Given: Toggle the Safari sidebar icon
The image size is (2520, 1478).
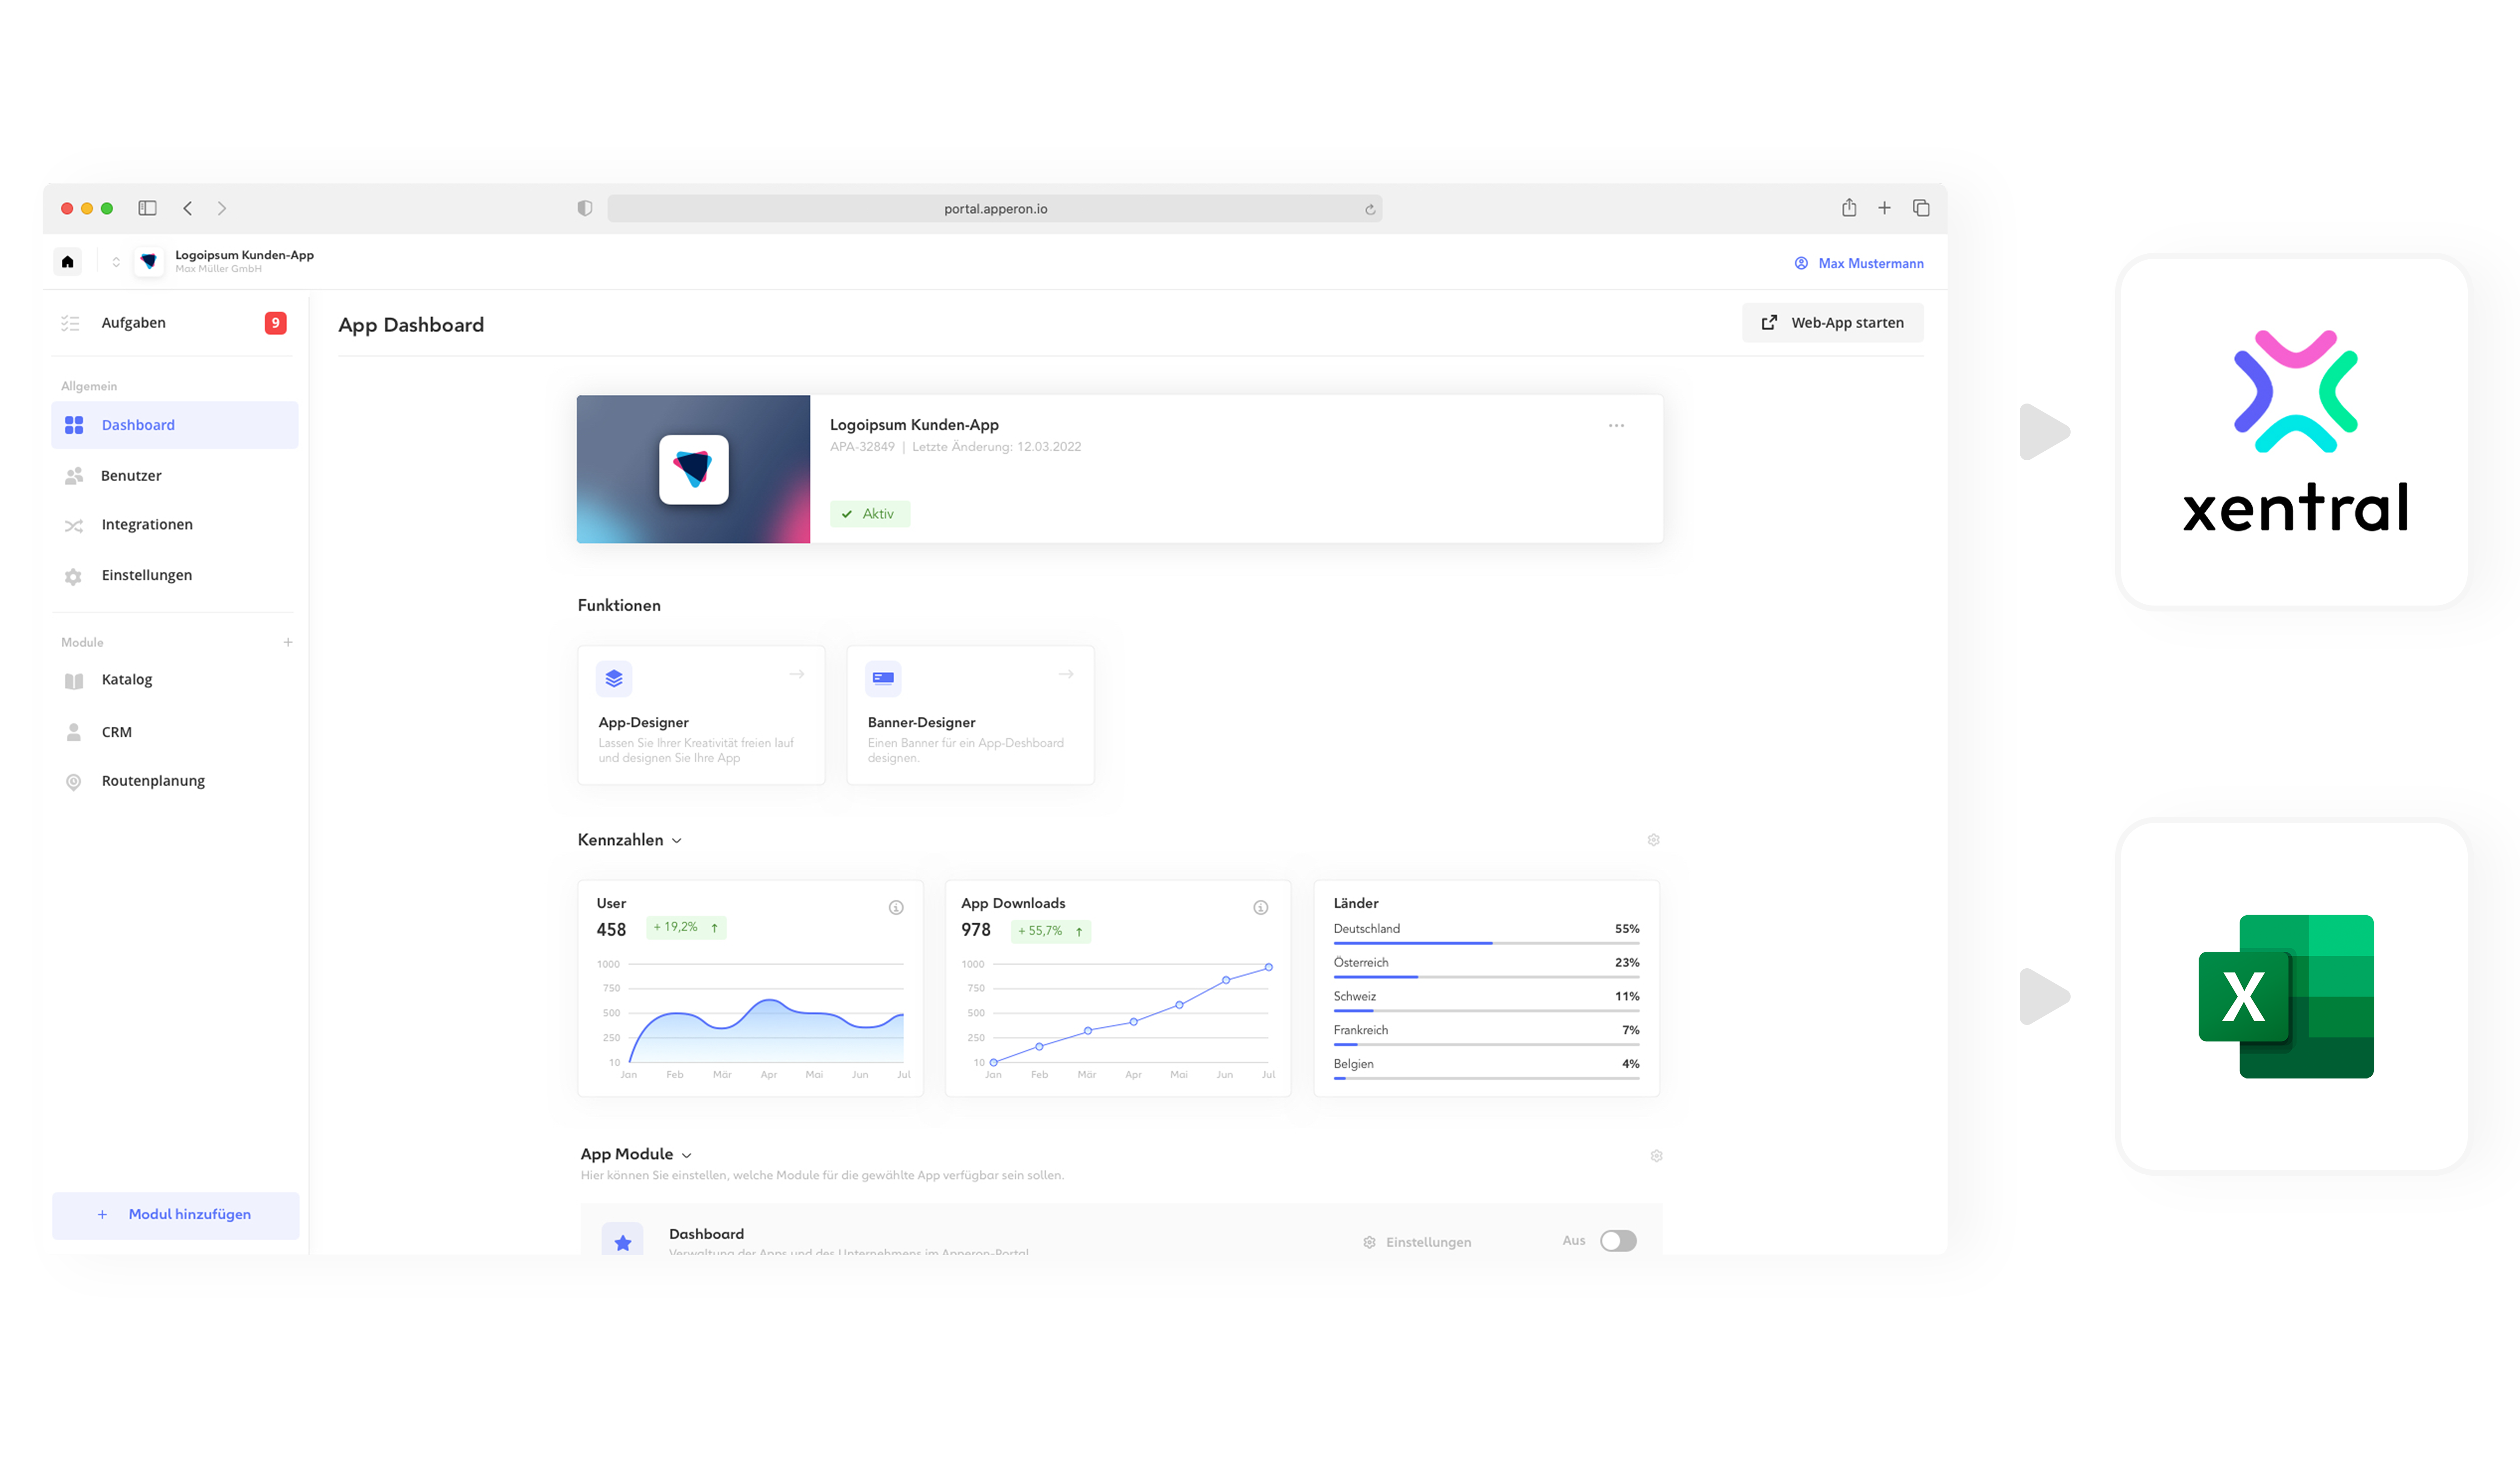Looking at the screenshot, I should [147, 208].
